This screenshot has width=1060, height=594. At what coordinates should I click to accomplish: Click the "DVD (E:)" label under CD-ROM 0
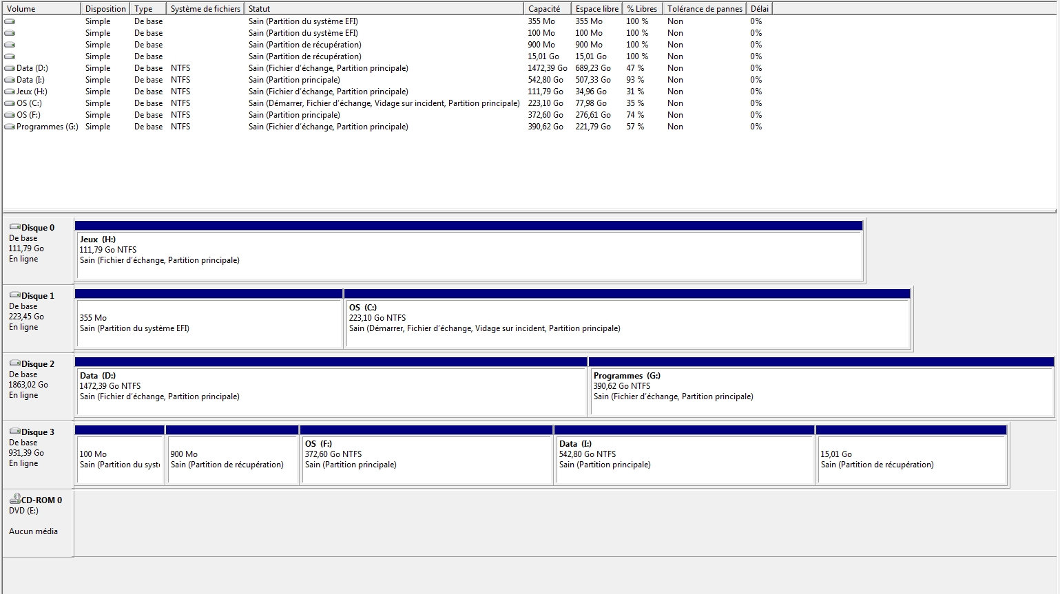point(25,511)
